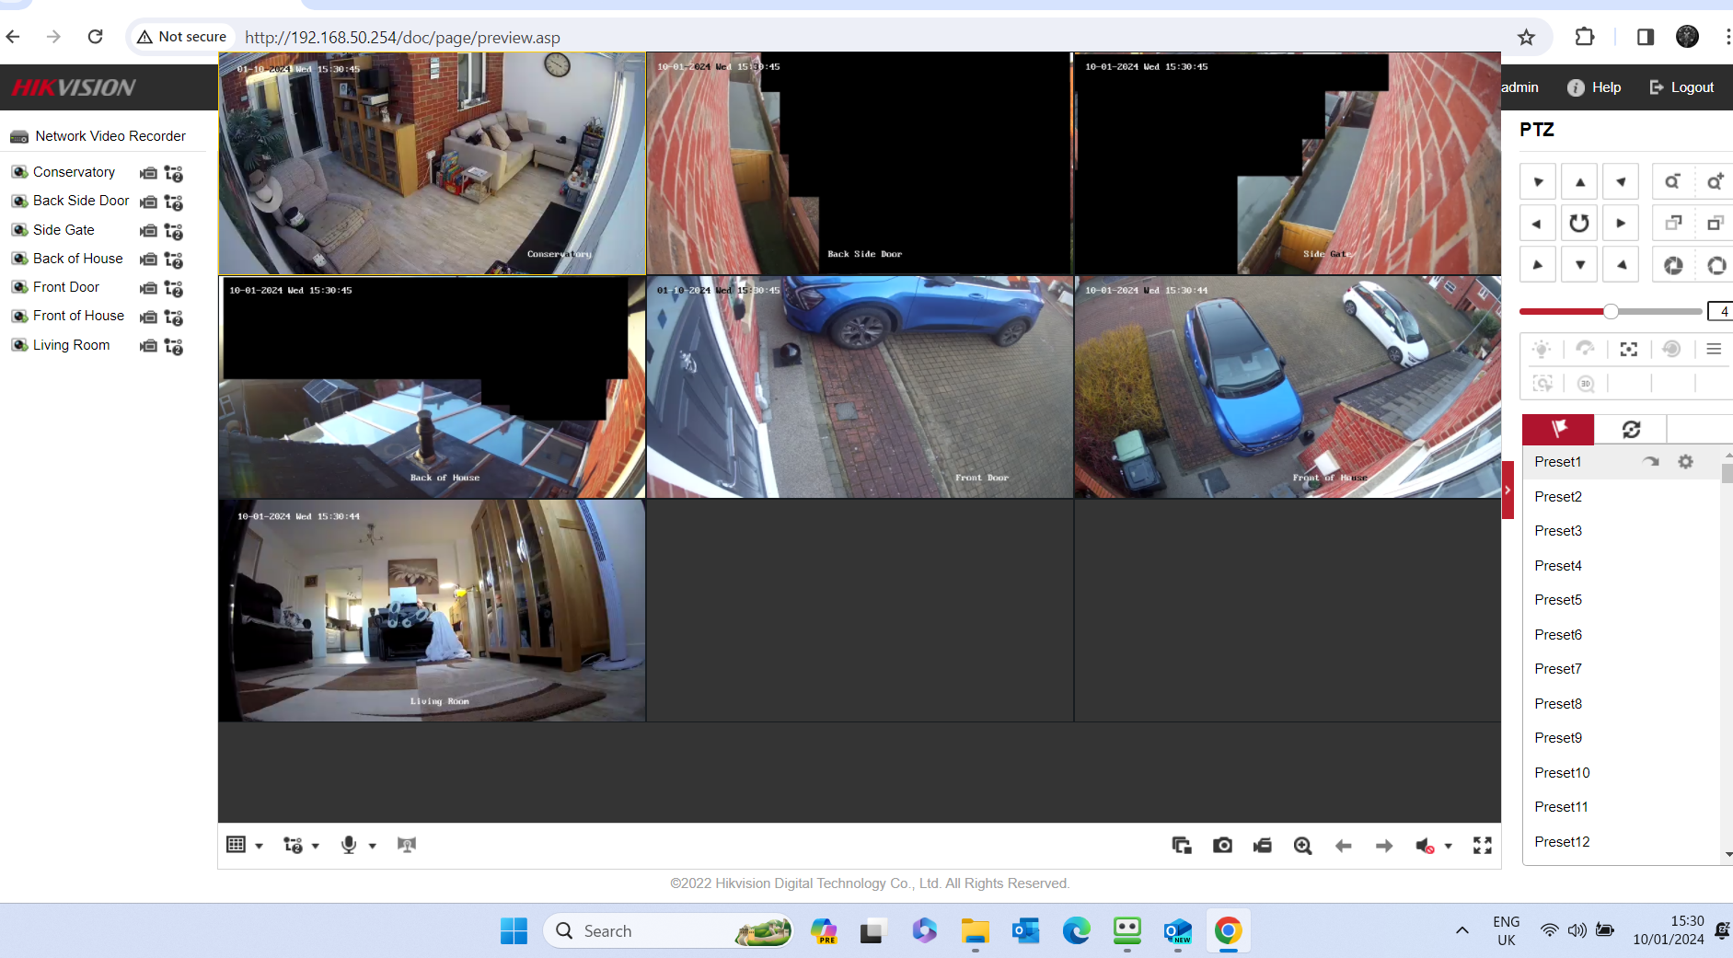The image size is (1733, 958).
Task: Switch live view to full screen mode
Action: click(x=1482, y=845)
